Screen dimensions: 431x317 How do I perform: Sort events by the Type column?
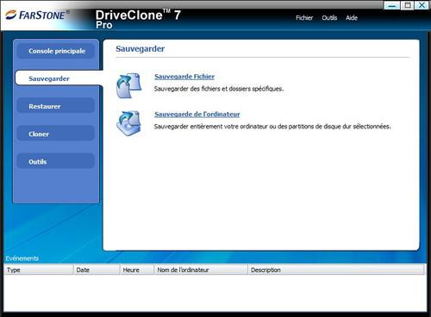(x=39, y=270)
